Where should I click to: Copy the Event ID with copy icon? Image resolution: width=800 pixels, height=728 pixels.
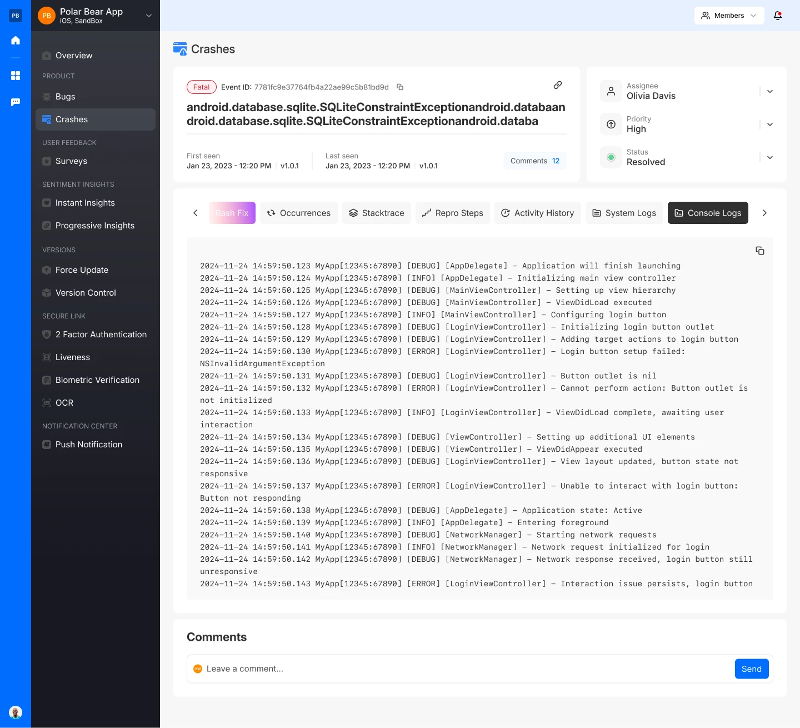(x=400, y=87)
